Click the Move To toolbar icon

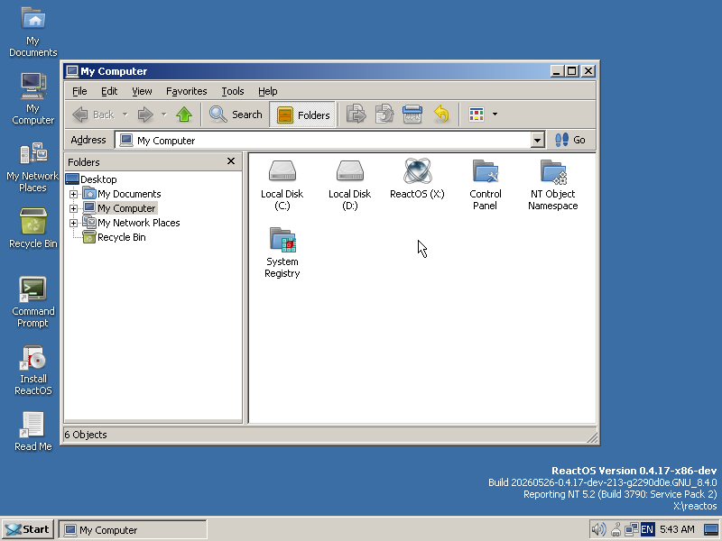coord(356,115)
